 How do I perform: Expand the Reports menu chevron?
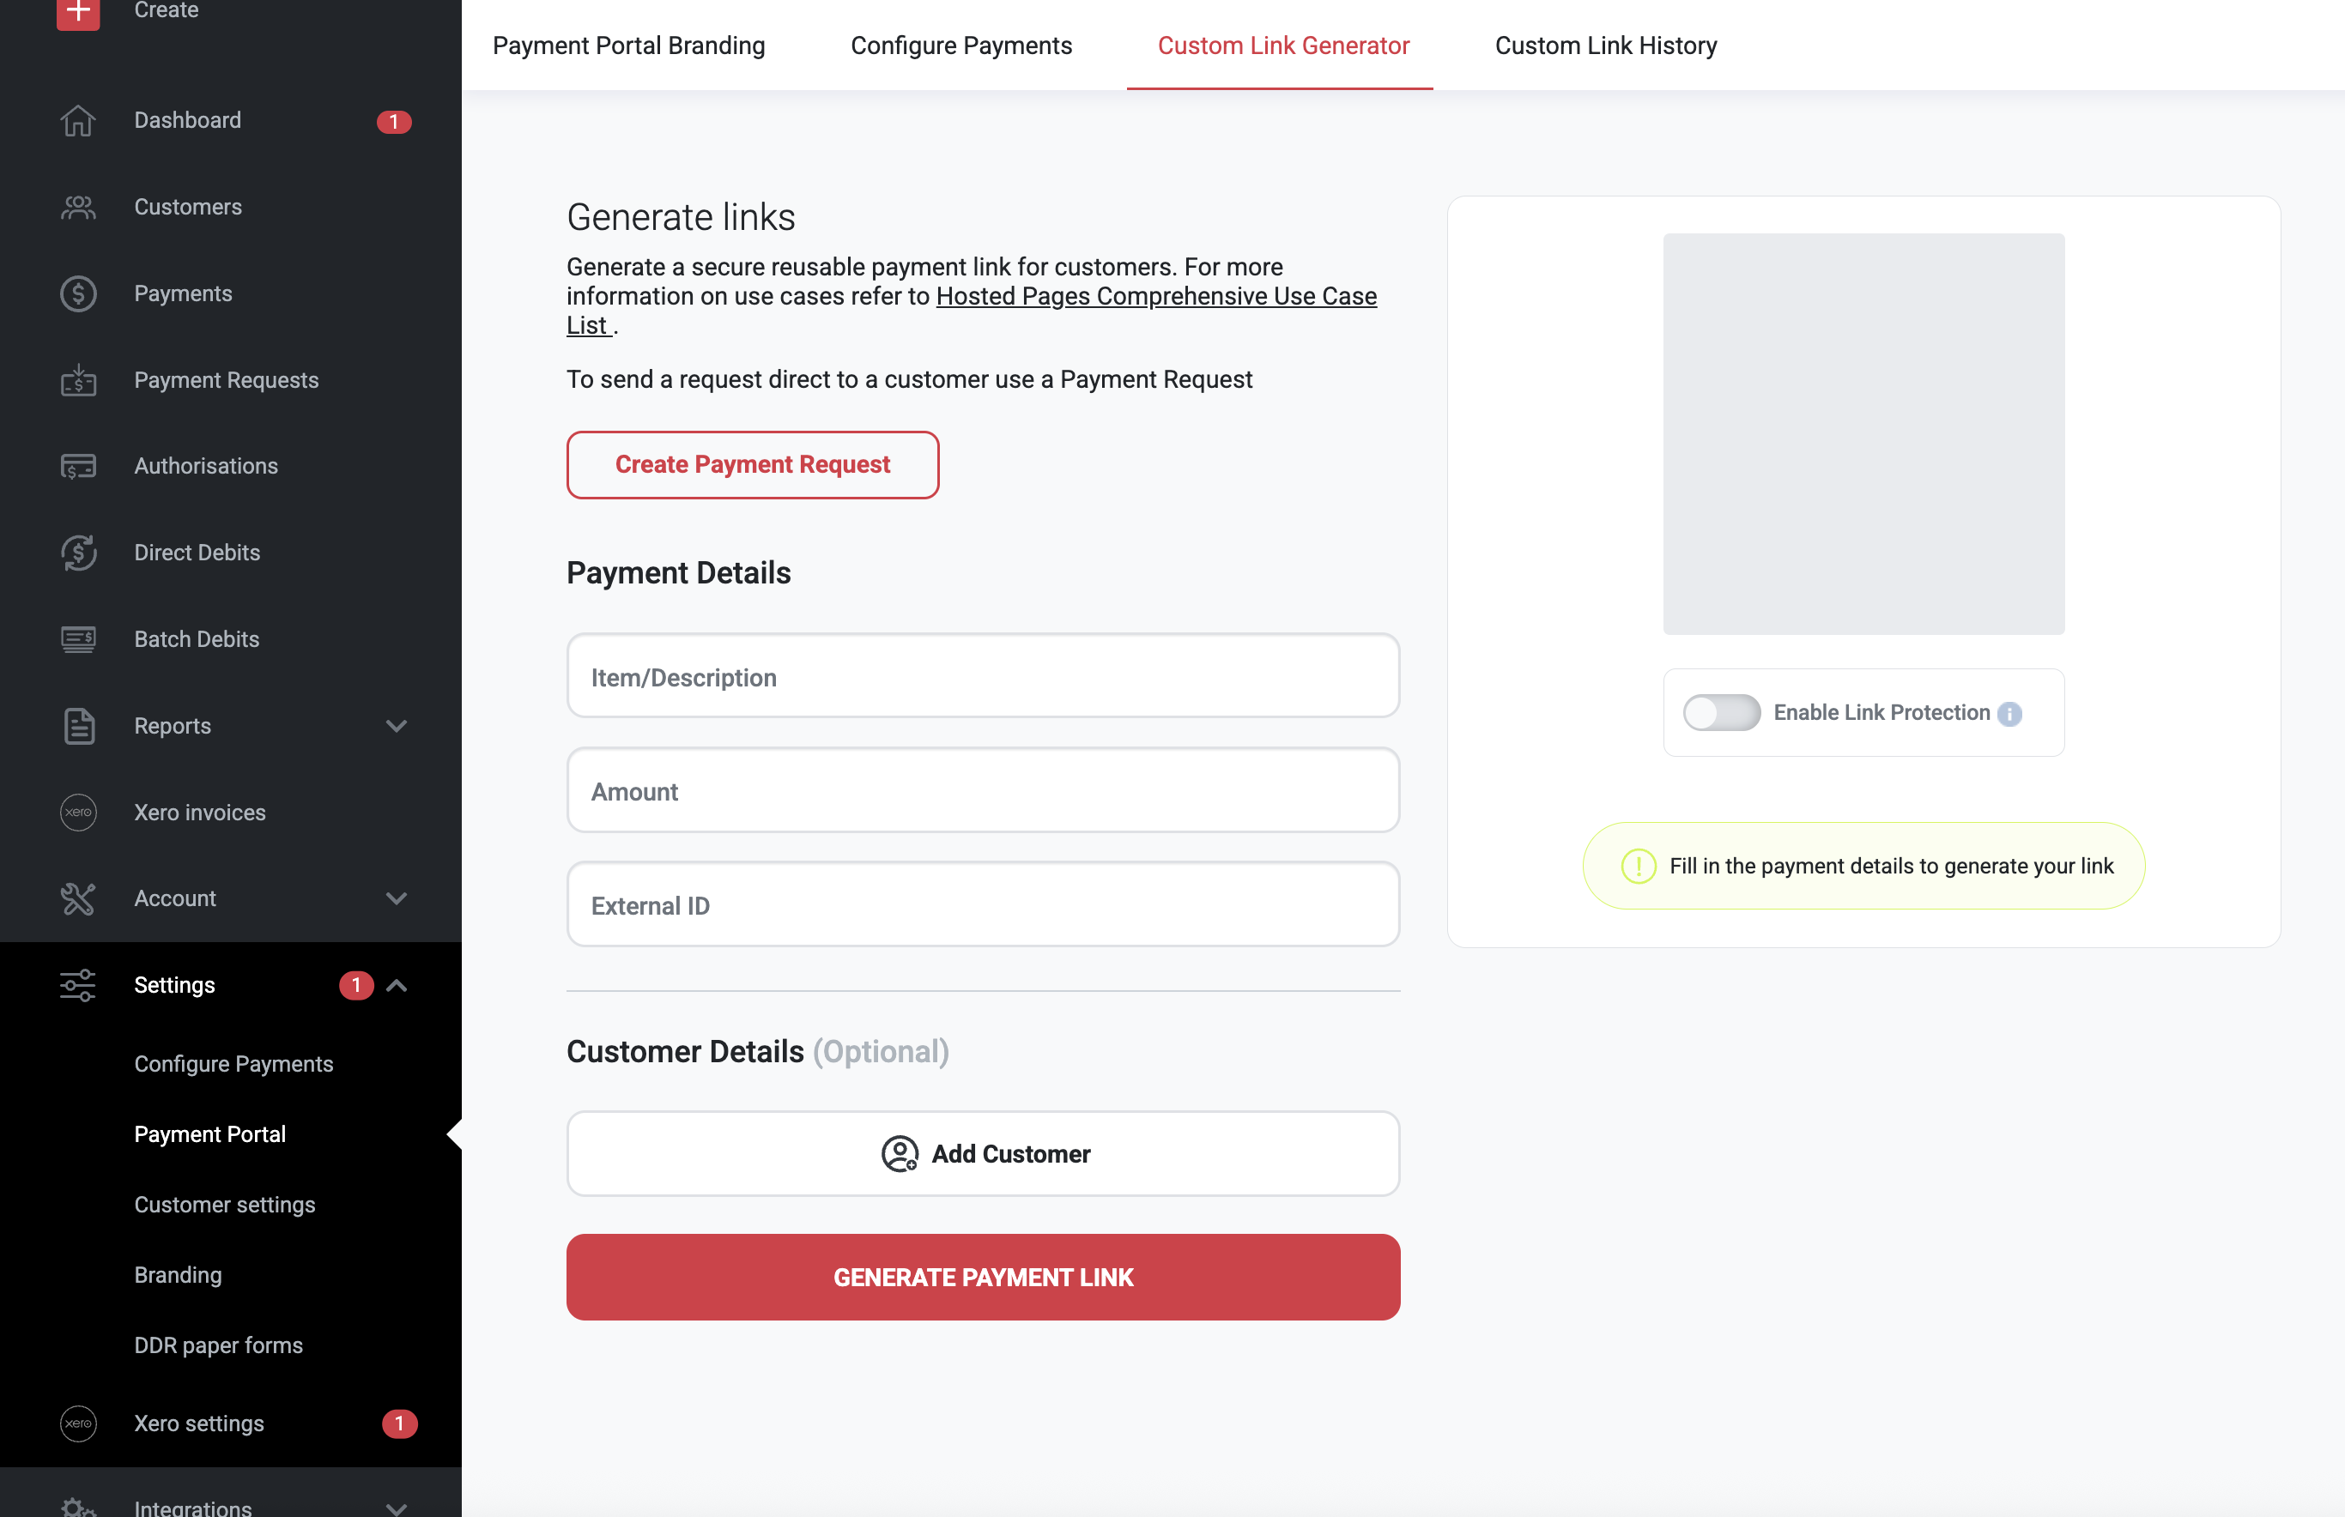click(x=396, y=726)
